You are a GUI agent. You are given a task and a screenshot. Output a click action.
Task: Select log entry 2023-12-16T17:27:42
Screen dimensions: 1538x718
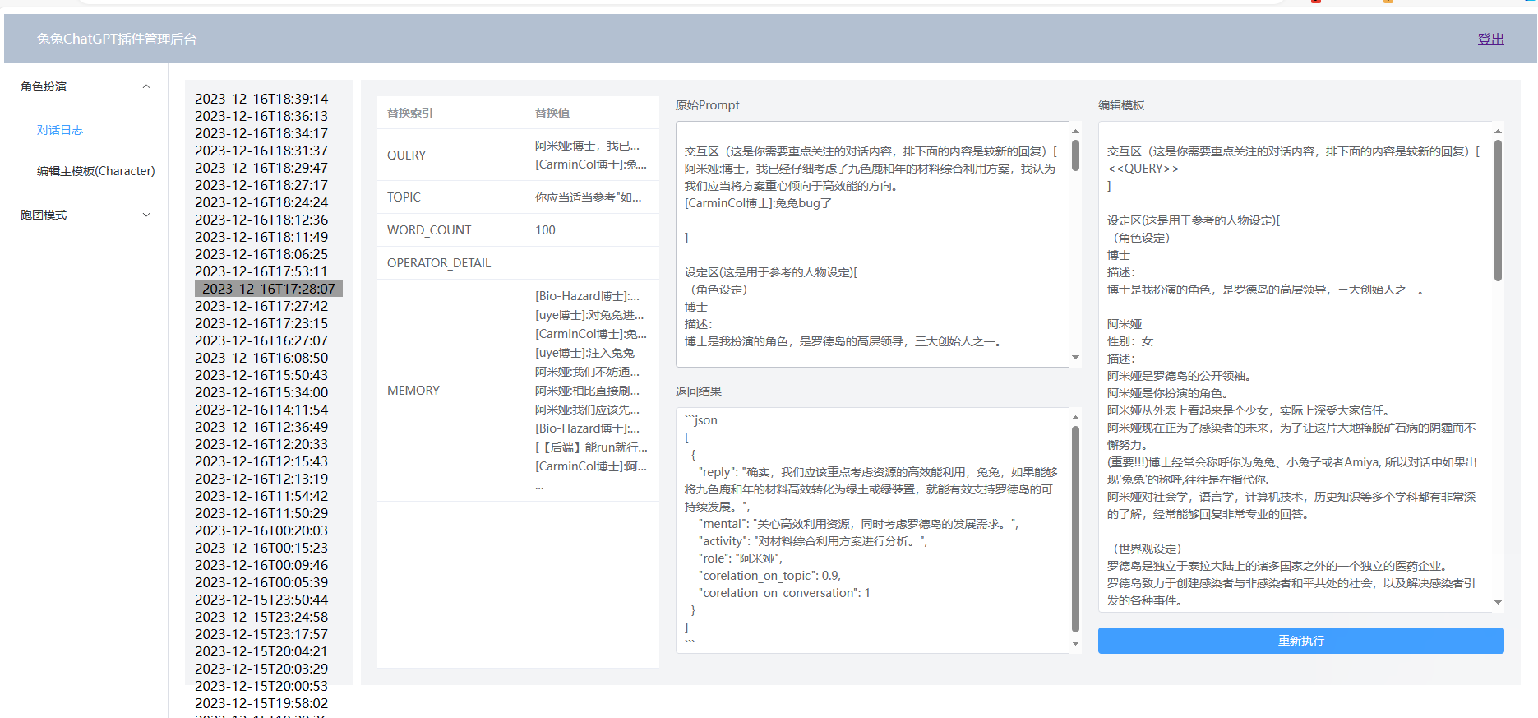point(261,306)
